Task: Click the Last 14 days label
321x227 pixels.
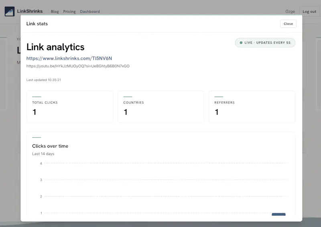Action: [43, 154]
